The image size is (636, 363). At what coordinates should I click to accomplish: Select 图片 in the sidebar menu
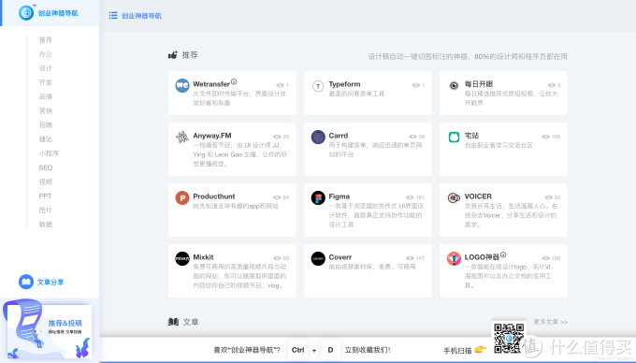tap(46, 211)
